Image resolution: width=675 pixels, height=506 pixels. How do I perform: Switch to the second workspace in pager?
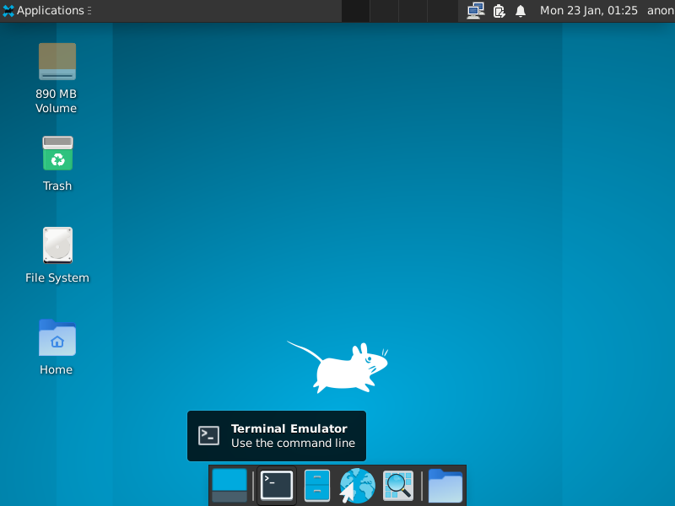[x=385, y=11]
